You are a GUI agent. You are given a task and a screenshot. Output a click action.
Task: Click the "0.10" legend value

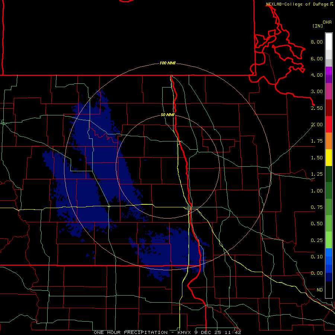(317, 257)
